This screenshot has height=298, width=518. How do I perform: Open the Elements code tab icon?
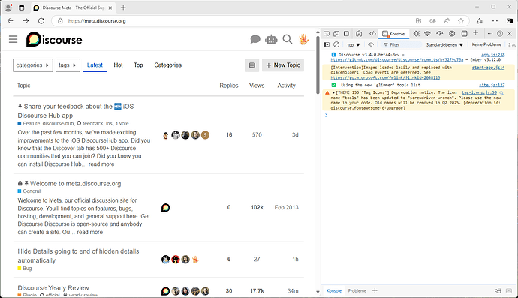[x=372, y=33]
